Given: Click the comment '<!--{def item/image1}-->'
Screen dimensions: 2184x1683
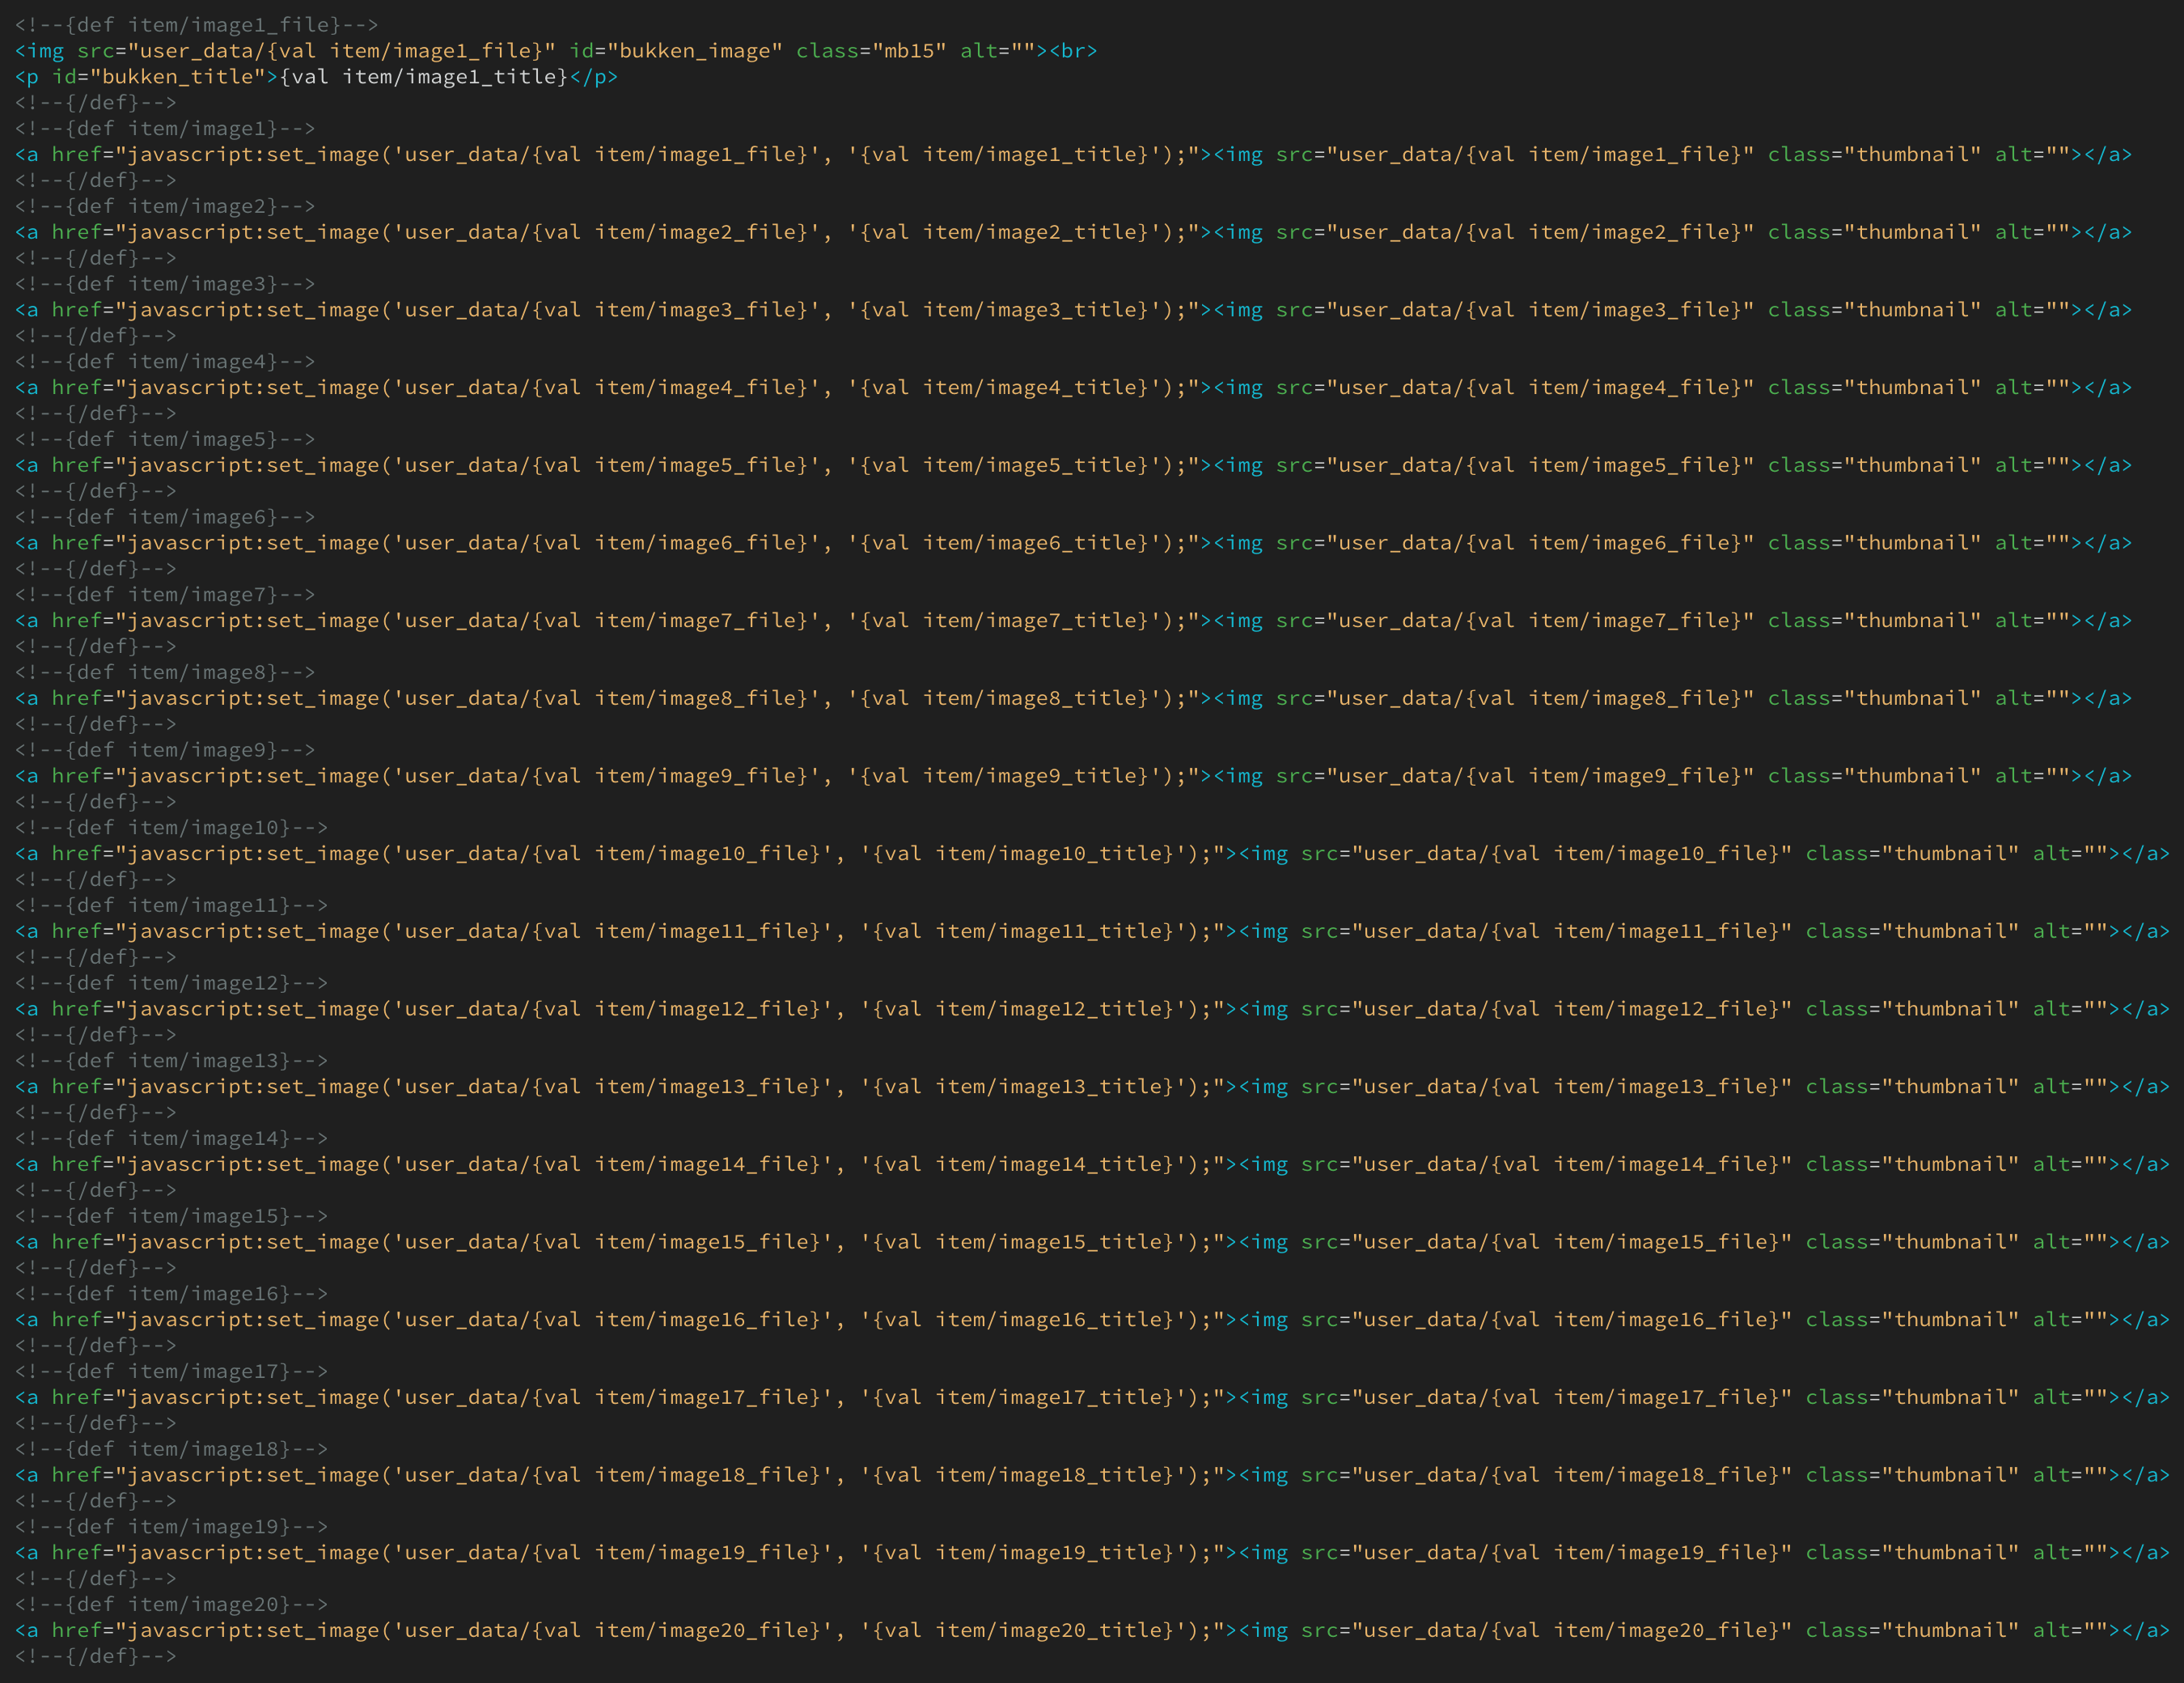Looking at the screenshot, I should (x=165, y=128).
